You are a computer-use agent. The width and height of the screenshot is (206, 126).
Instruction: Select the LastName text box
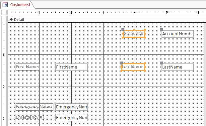177,67
